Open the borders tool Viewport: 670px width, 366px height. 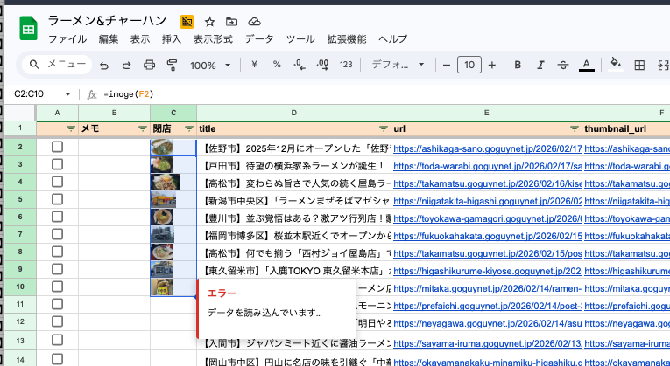click(x=639, y=65)
